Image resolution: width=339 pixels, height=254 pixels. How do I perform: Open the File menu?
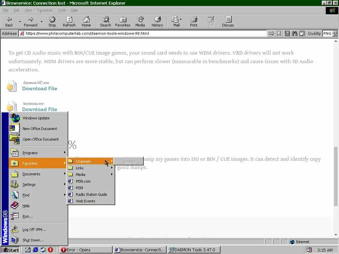pyautogui.click(x=6, y=10)
